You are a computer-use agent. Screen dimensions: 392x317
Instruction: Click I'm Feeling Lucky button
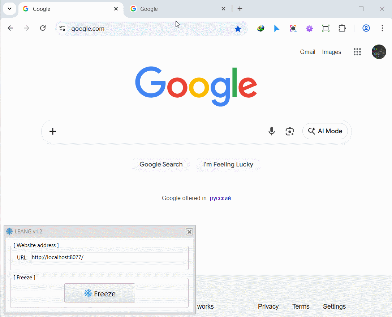228,164
